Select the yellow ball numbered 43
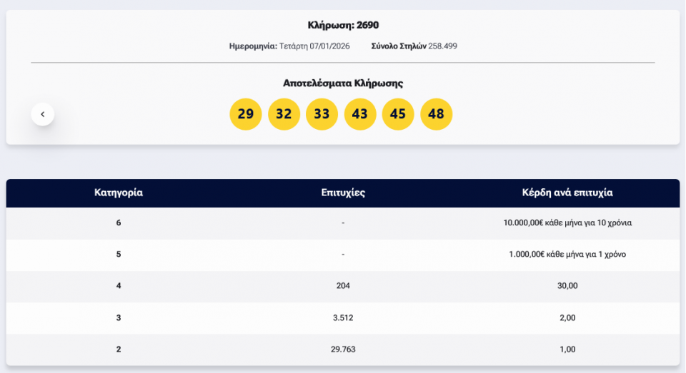Viewport: 686px width, 373px height. point(360,114)
